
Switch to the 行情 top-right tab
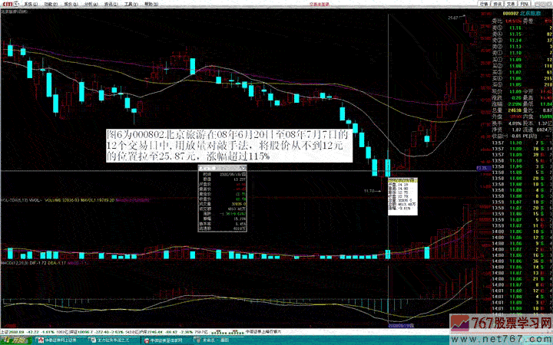coord(484,4)
